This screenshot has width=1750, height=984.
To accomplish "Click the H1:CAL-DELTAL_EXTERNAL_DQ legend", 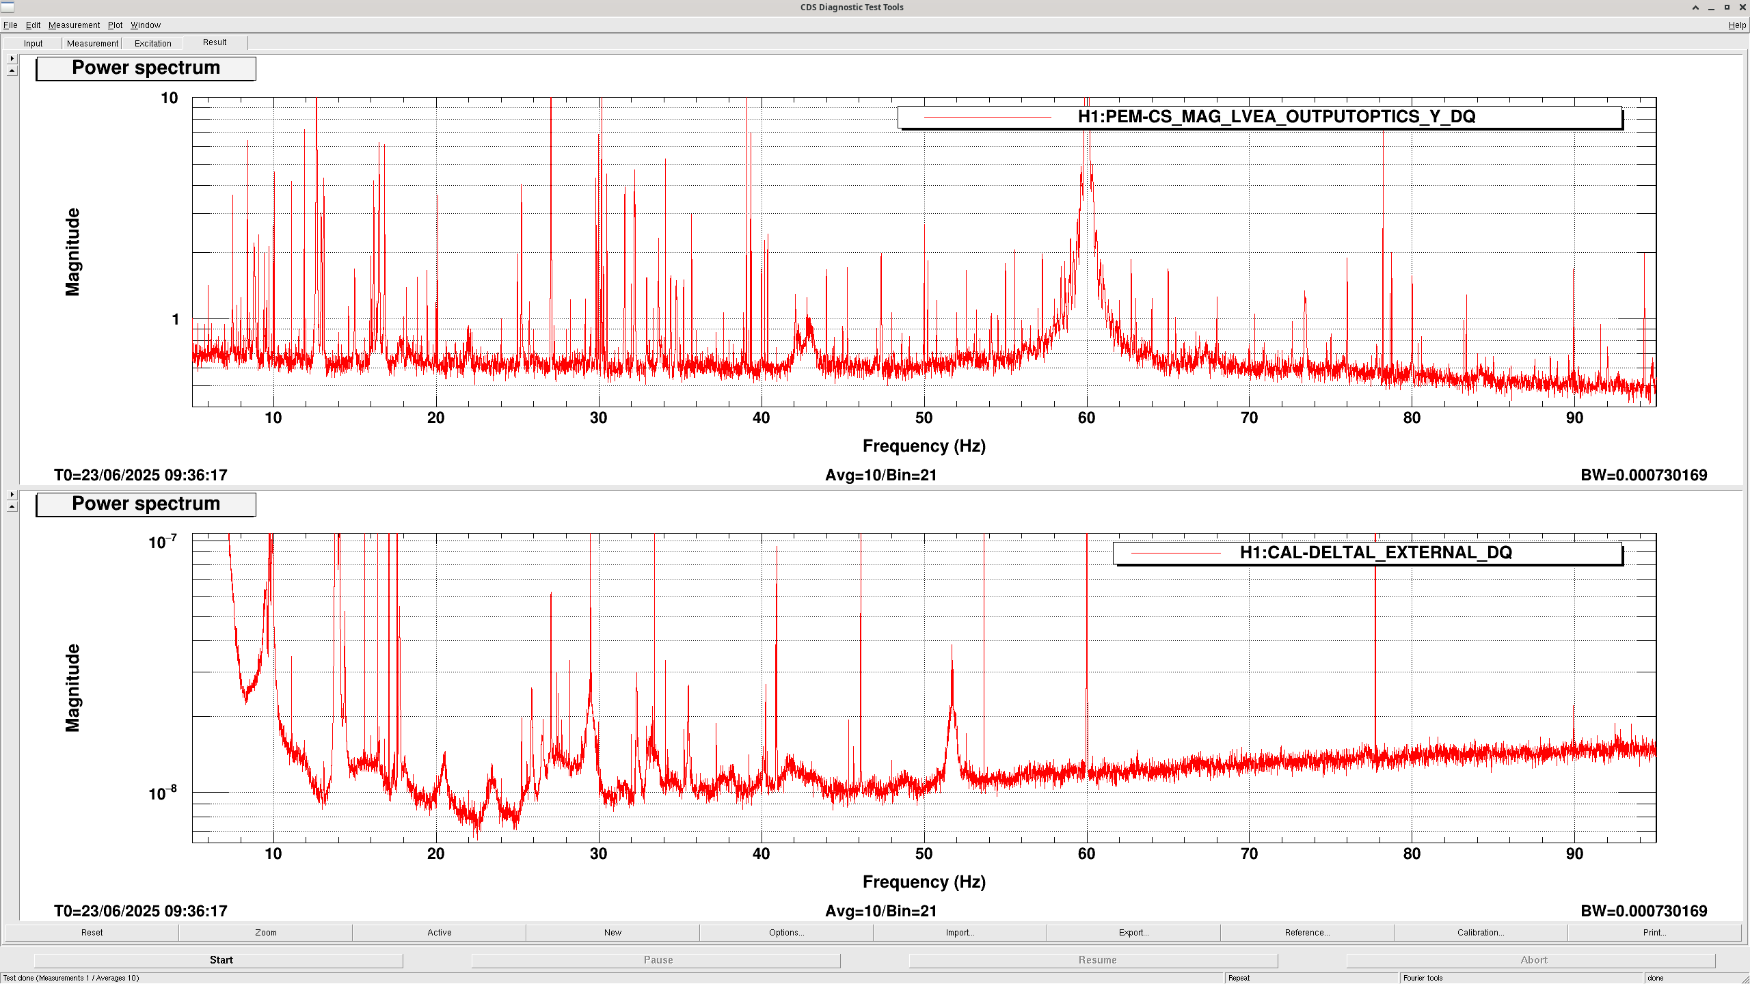I will 1367,553.
